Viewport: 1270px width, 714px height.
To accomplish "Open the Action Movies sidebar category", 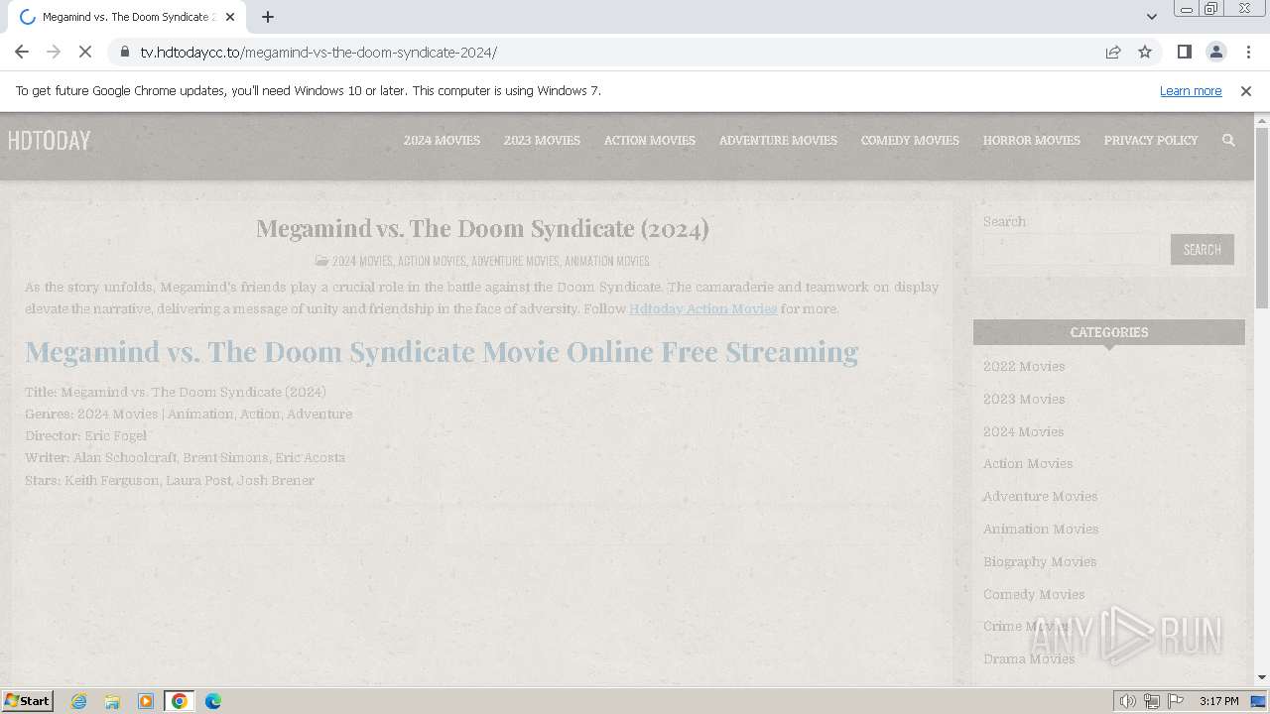I will pos(1028,463).
